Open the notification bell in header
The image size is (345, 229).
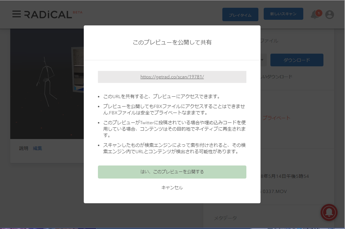pyautogui.click(x=316, y=14)
